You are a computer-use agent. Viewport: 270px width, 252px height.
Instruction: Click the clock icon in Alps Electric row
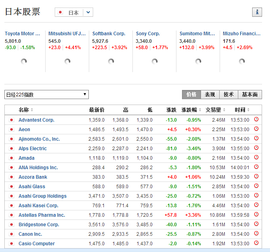tap(257, 148)
